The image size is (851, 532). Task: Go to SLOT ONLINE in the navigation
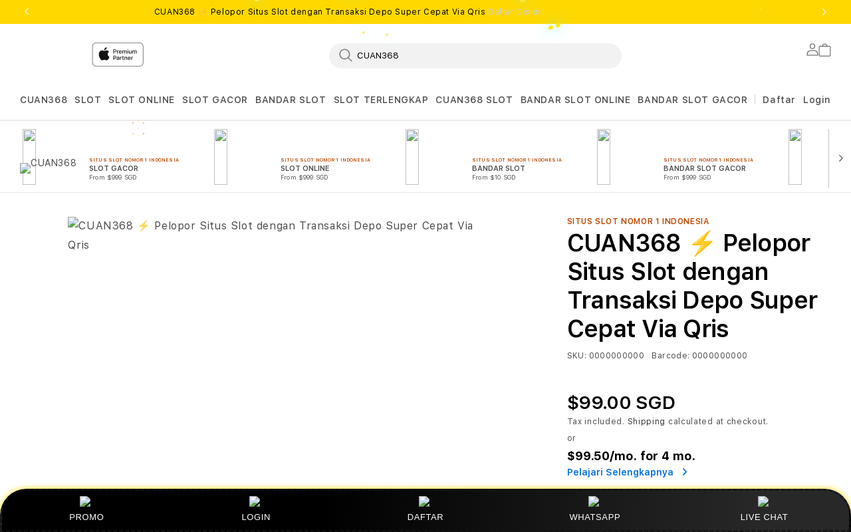tap(142, 100)
